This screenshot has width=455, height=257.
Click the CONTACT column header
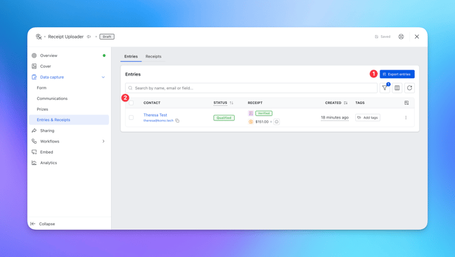[x=151, y=103]
